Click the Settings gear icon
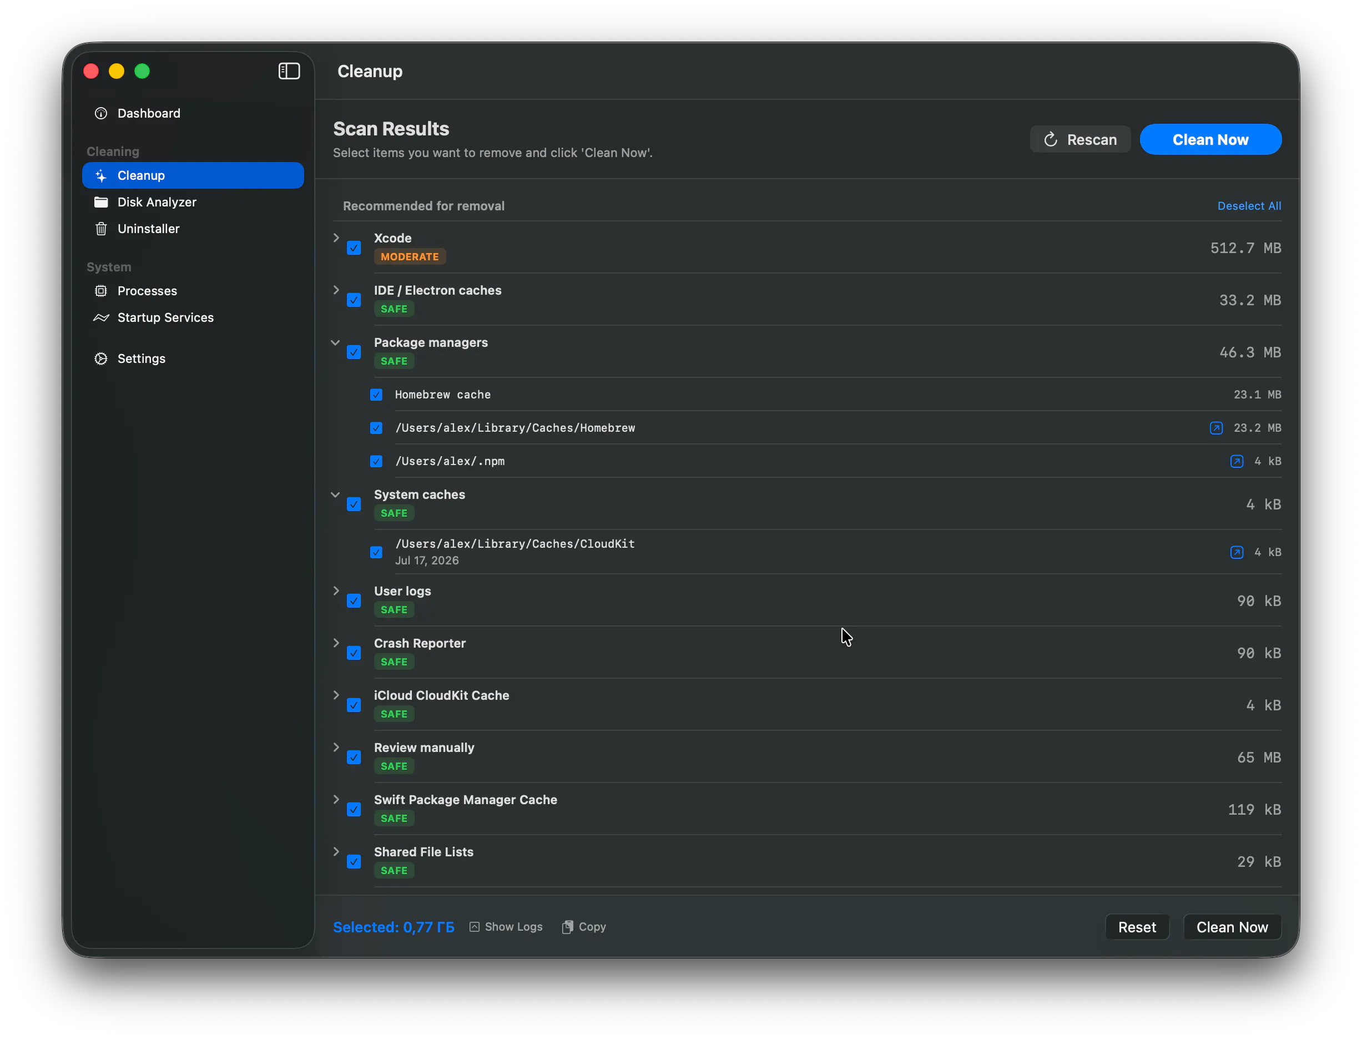The width and height of the screenshot is (1362, 1040). [101, 359]
